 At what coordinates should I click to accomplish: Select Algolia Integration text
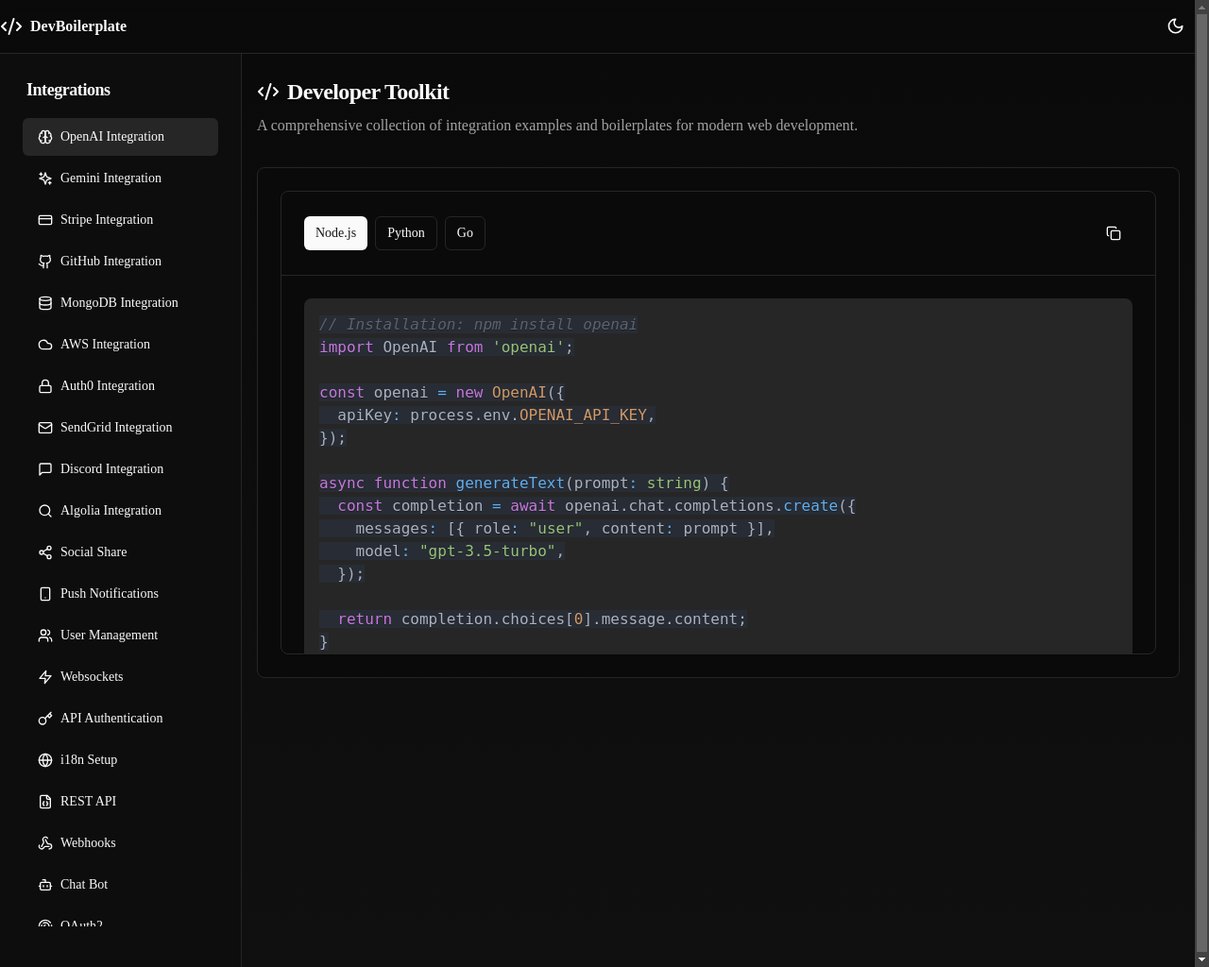click(x=111, y=511)
